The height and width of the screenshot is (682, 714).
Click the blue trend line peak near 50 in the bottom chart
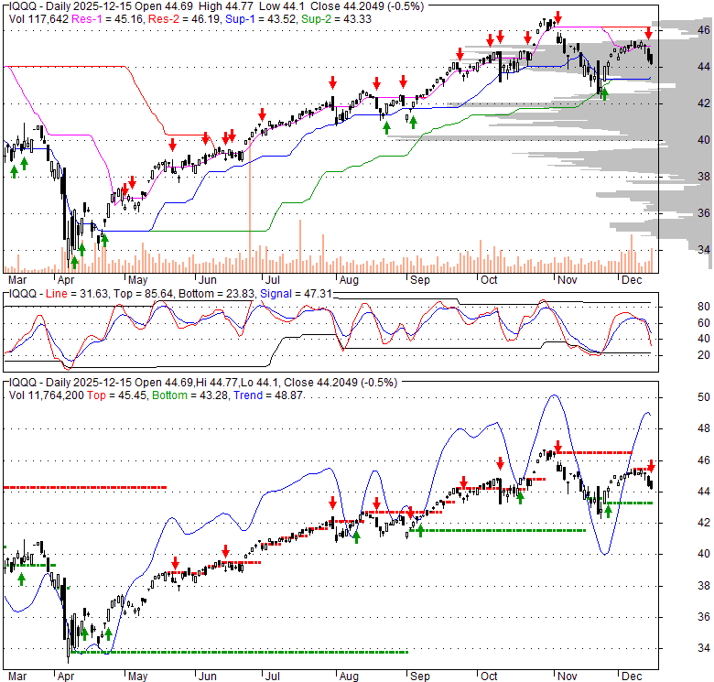[x=554, y=395]
